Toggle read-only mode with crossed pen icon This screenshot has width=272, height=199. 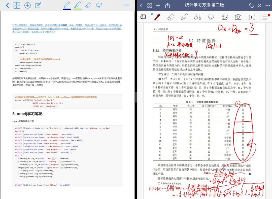click(260, 5)
